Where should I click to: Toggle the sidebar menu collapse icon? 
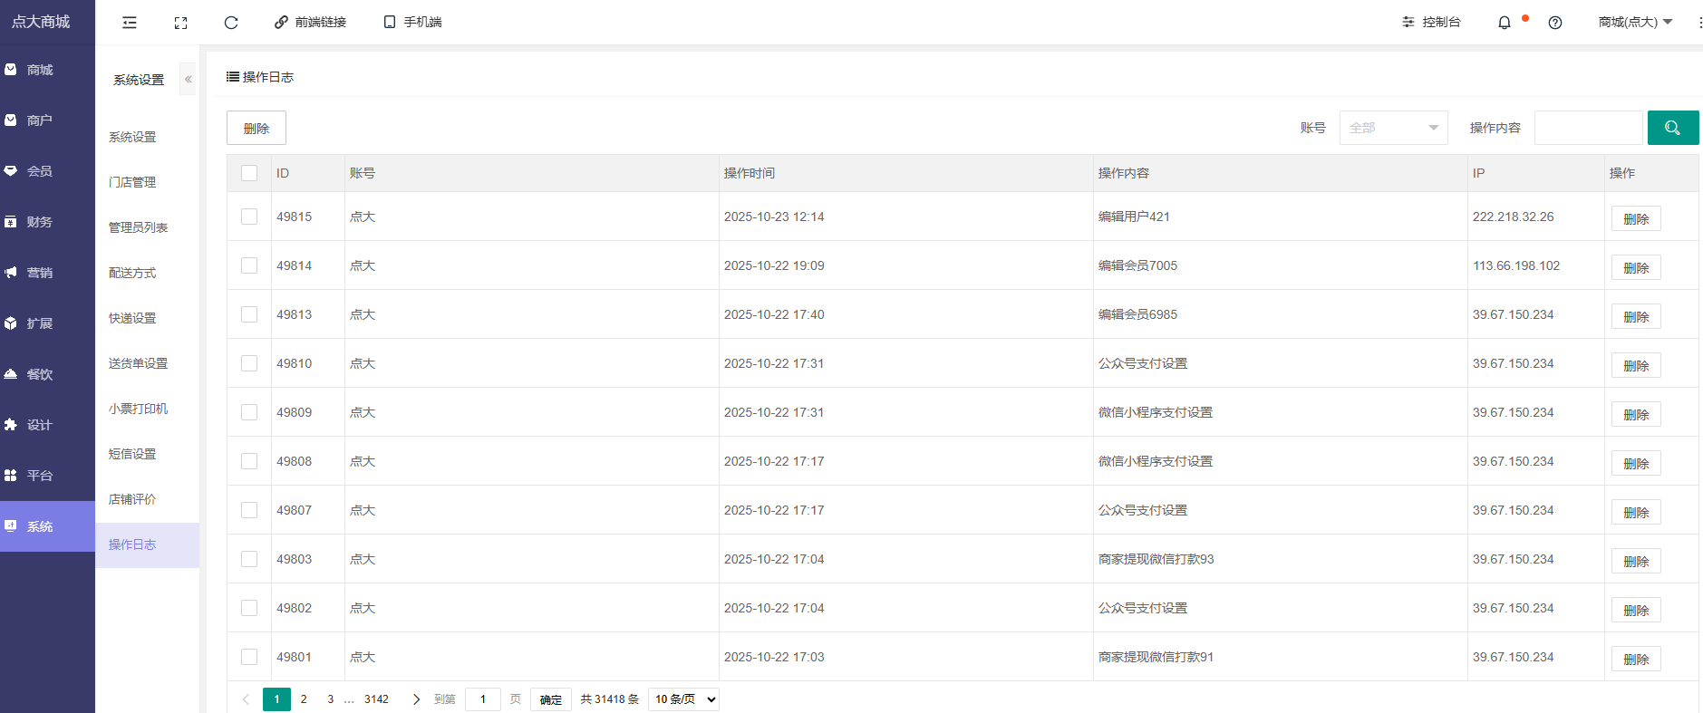click(x=130, y=23)
